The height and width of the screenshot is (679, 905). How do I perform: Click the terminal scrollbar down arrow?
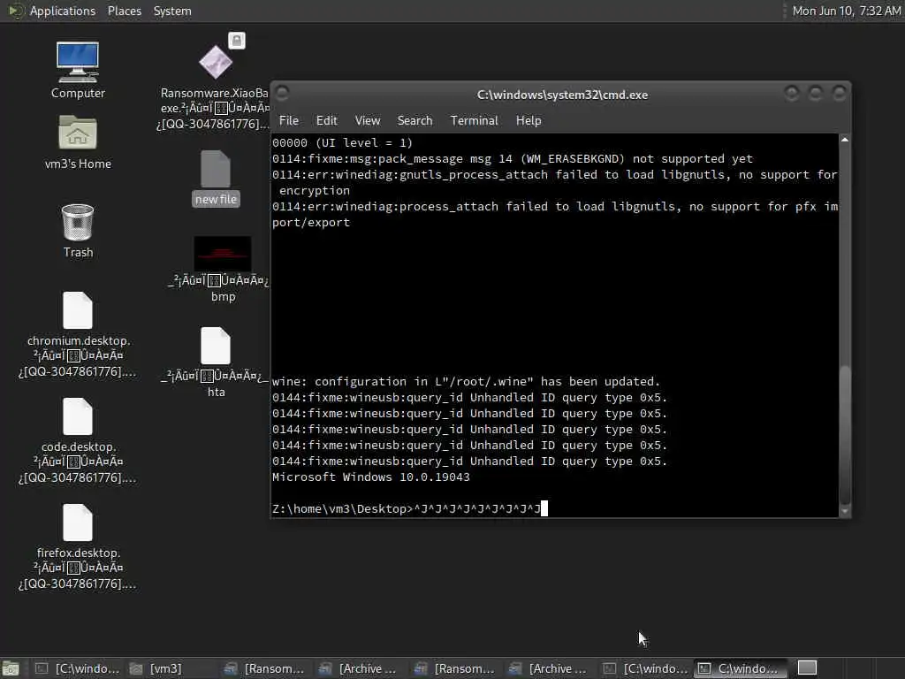(x=844, y=510)
